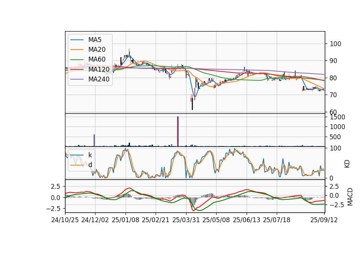361x259 pixels.
Task: Click the k legend label in KD panel
Action: tap(90, 155)
